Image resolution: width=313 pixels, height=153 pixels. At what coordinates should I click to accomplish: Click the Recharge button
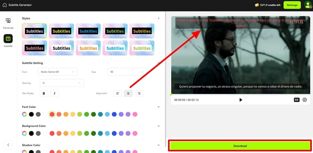click(292, 5)
